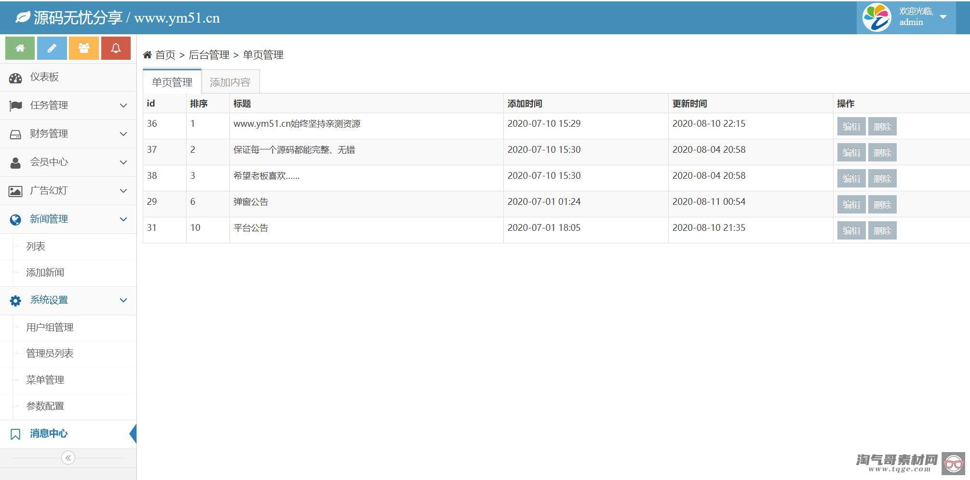
Task: Click title www.ym51.cn始终坚持亲测资源
Action: coord(297,124)
